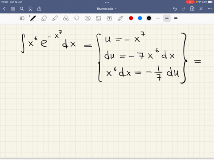Viewport: 214px width, 160px height.
Task: Select the thinnest stroke width
Action: 158,18
